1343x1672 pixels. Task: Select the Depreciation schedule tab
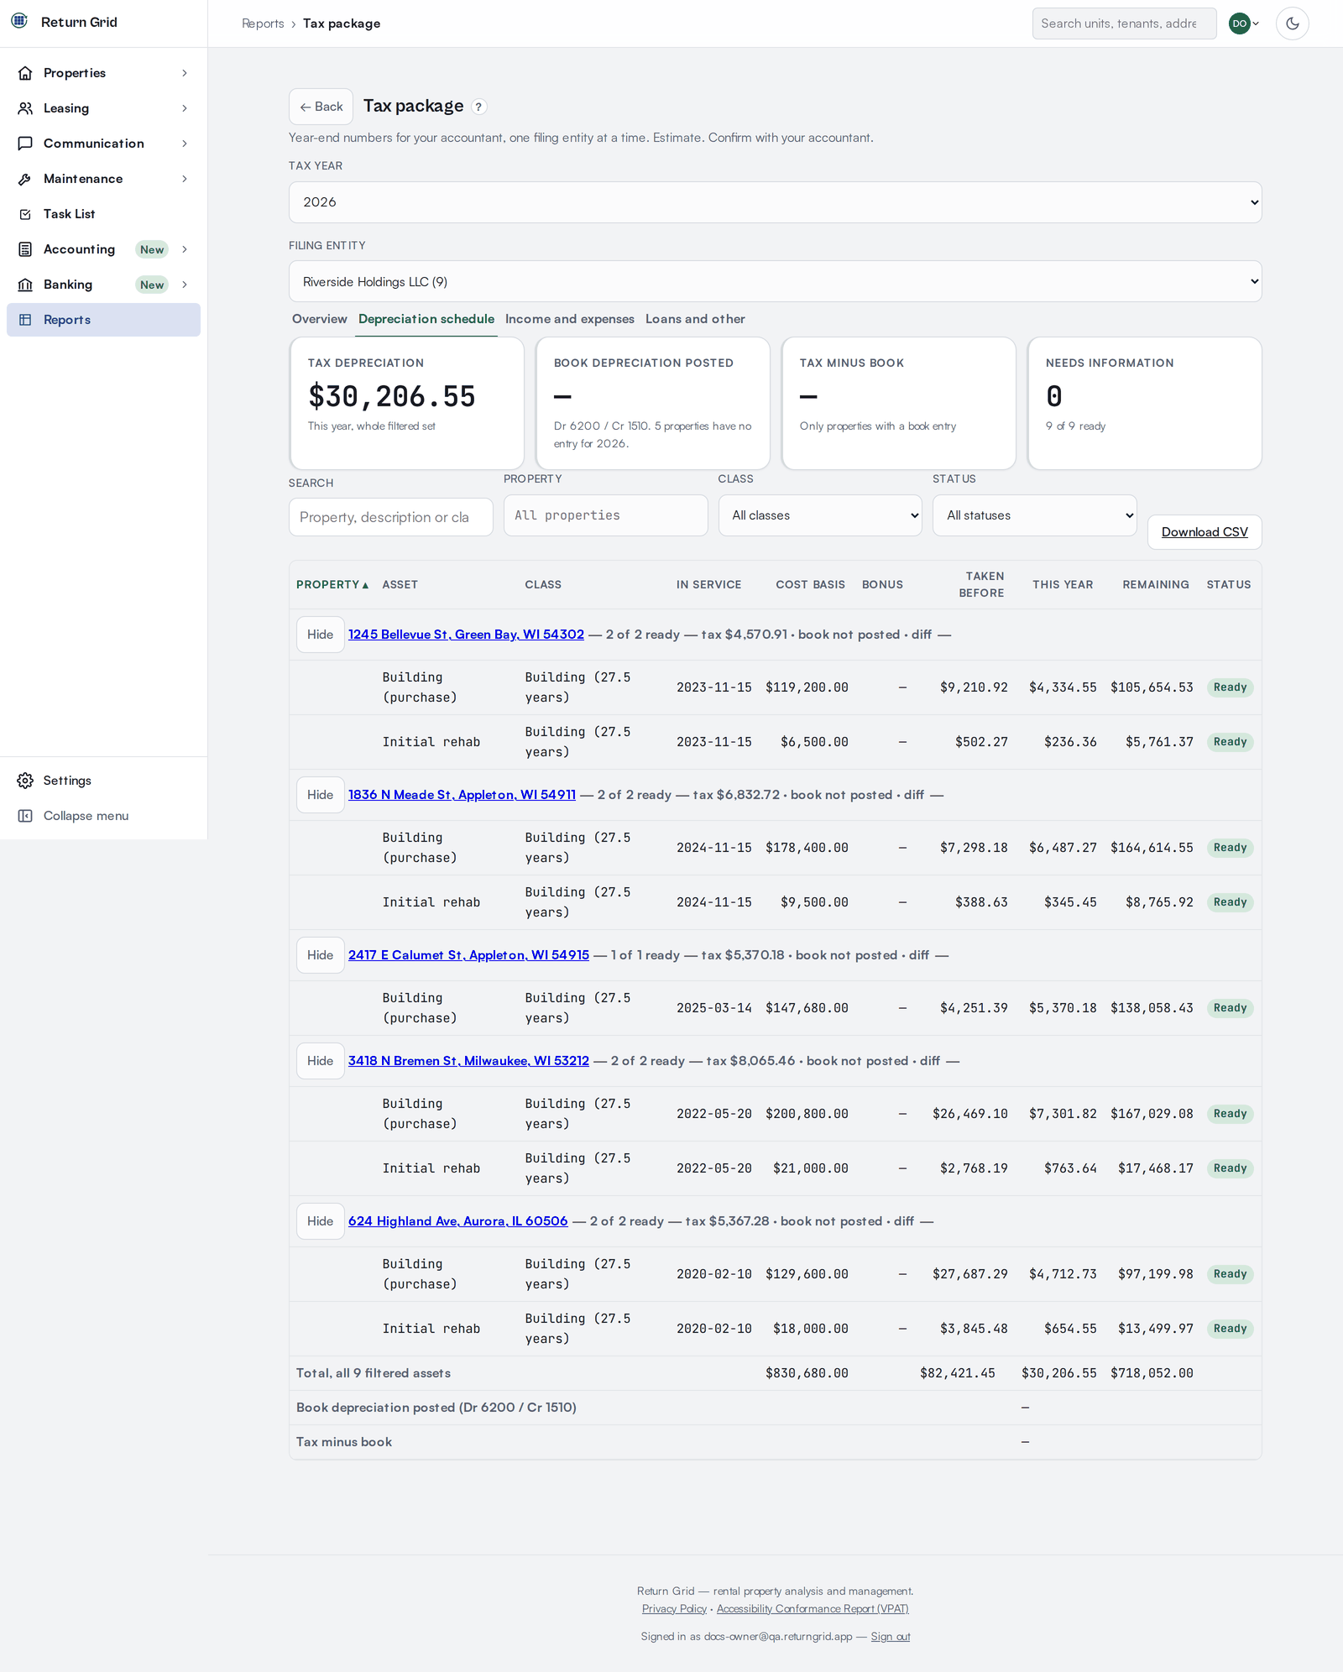pos(426,319)
